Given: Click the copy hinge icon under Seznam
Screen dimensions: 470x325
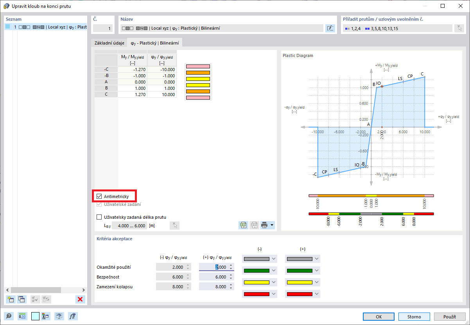Looking at the screenshot, I should pyautogui.click(x=22, y=299).
